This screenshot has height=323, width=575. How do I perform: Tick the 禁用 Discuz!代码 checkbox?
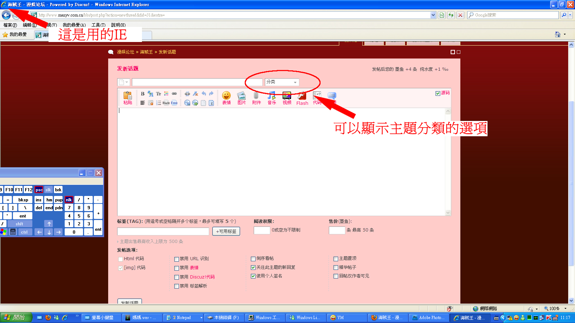point(176,277)
